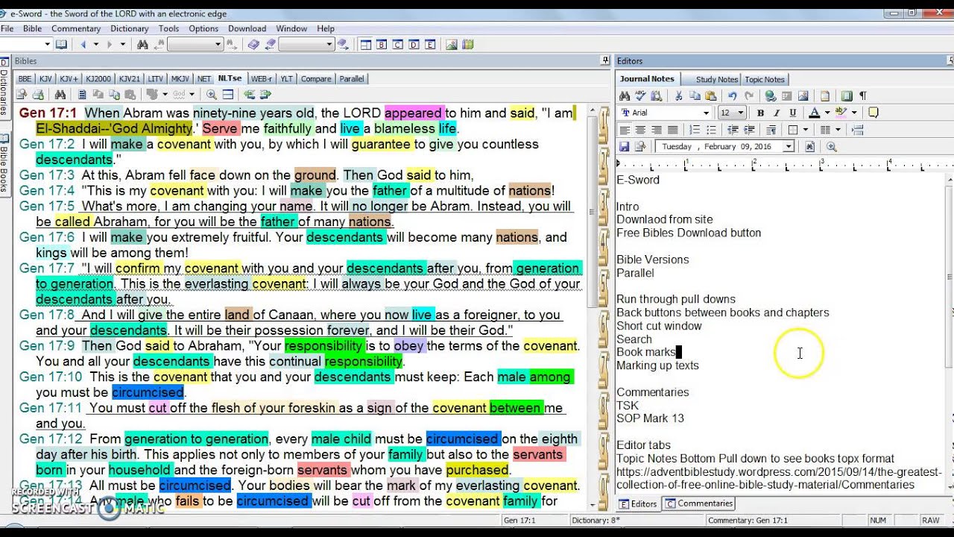The height and width of the screenshot is (537, 954).
Task: Apply the highlighter color swatch
Action: tap(841, 113)
